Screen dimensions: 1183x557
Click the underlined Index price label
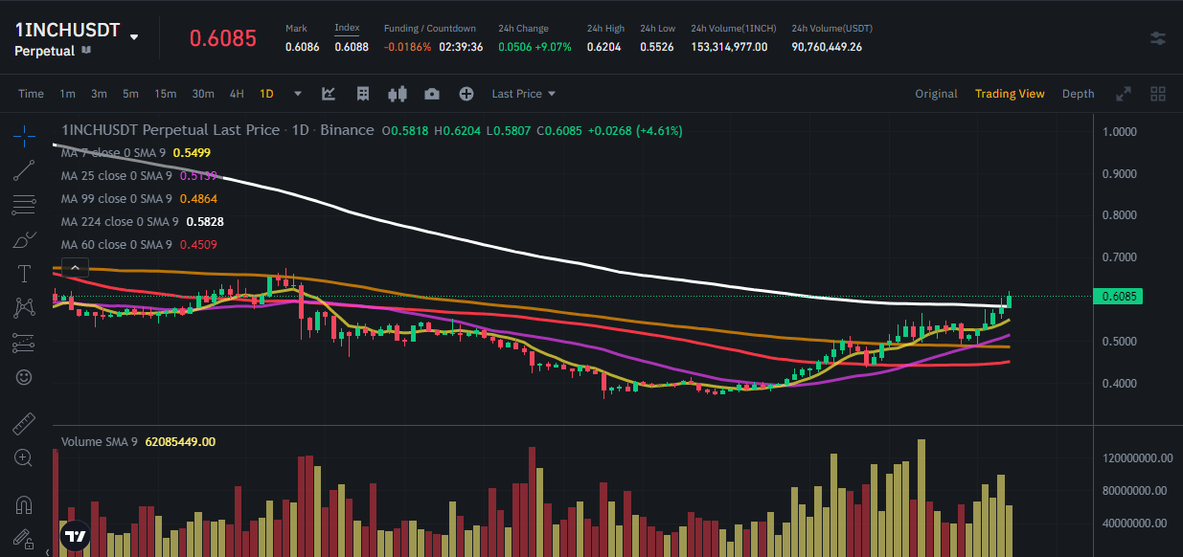pos(347,28)
